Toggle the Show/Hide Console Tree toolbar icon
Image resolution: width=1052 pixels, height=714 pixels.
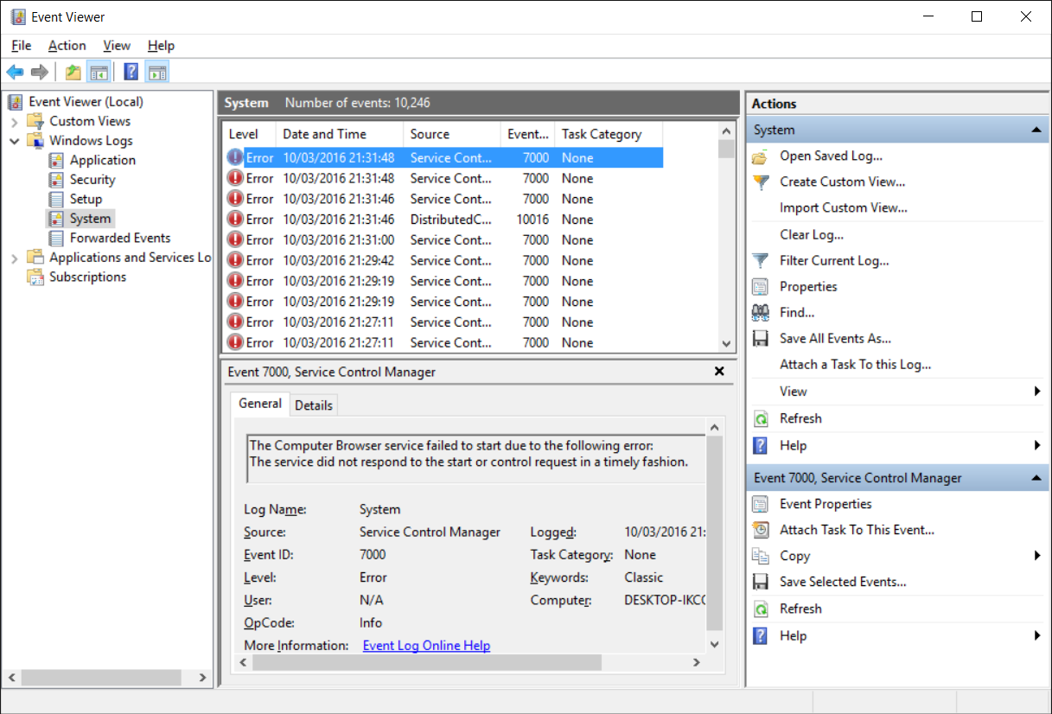coord(99,72)
